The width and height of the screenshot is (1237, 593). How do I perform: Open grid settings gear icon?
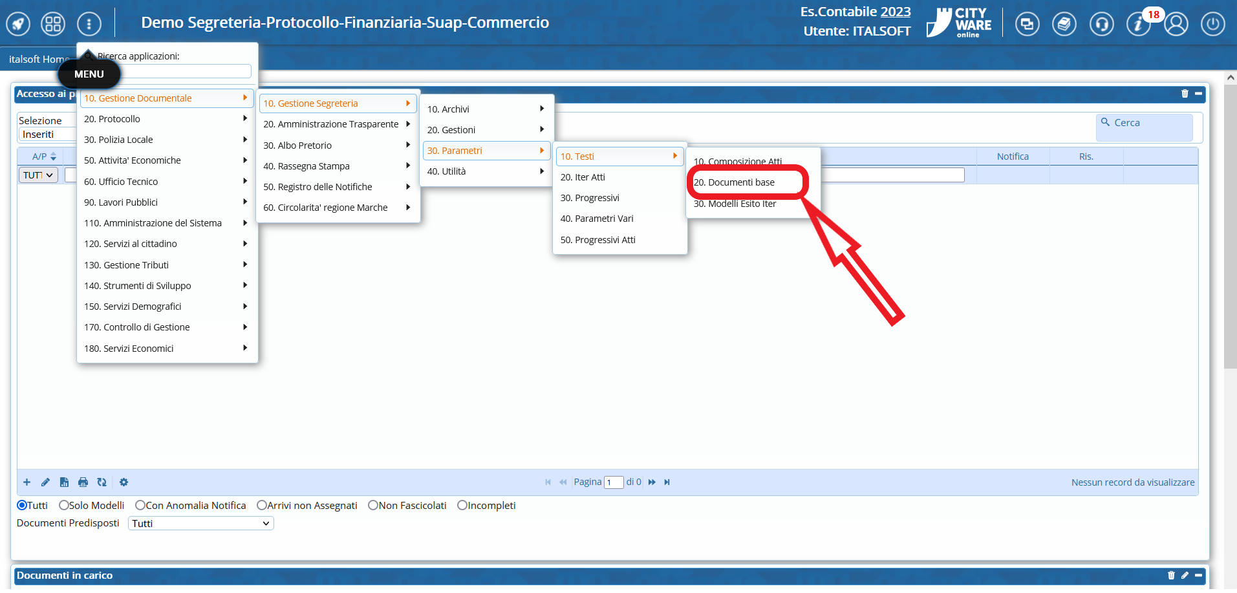(124, 482)
